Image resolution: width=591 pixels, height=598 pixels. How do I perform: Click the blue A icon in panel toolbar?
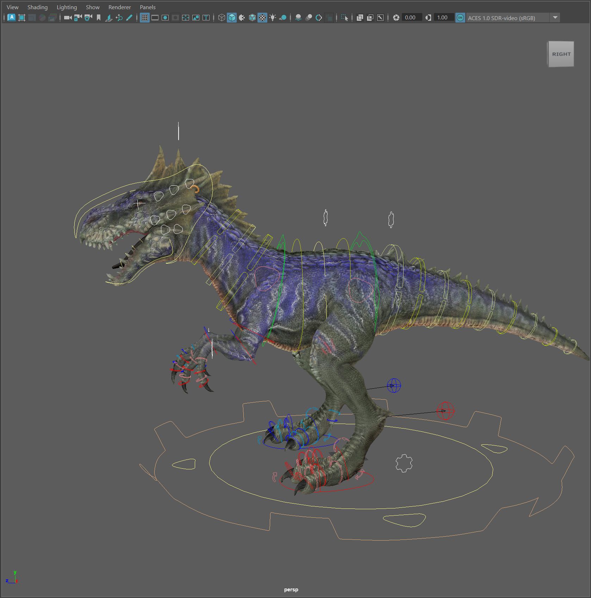click(x=11, y=18)
